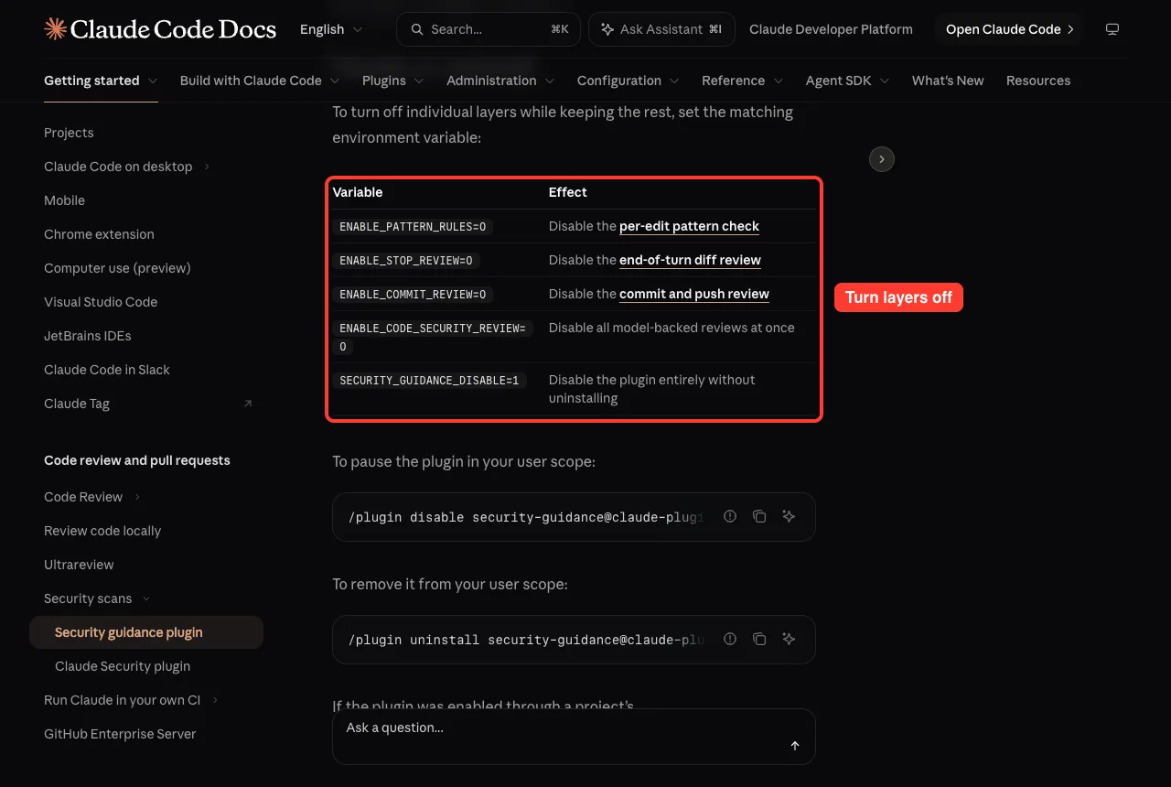This screenshot has height=787, width=1171.
Task: Click the Ask Assistant button
Action: click(x=661, y=29)
